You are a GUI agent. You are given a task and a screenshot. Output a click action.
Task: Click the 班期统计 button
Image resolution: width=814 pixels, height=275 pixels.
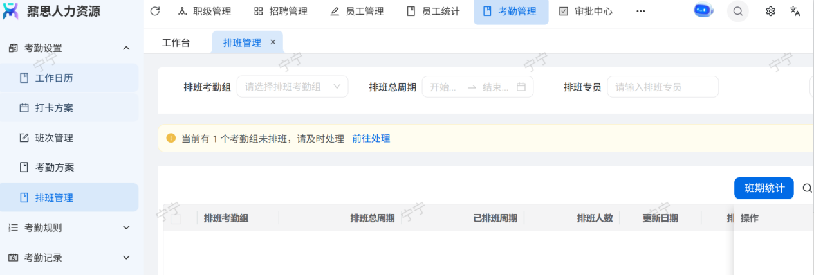[x=764, y=188]
